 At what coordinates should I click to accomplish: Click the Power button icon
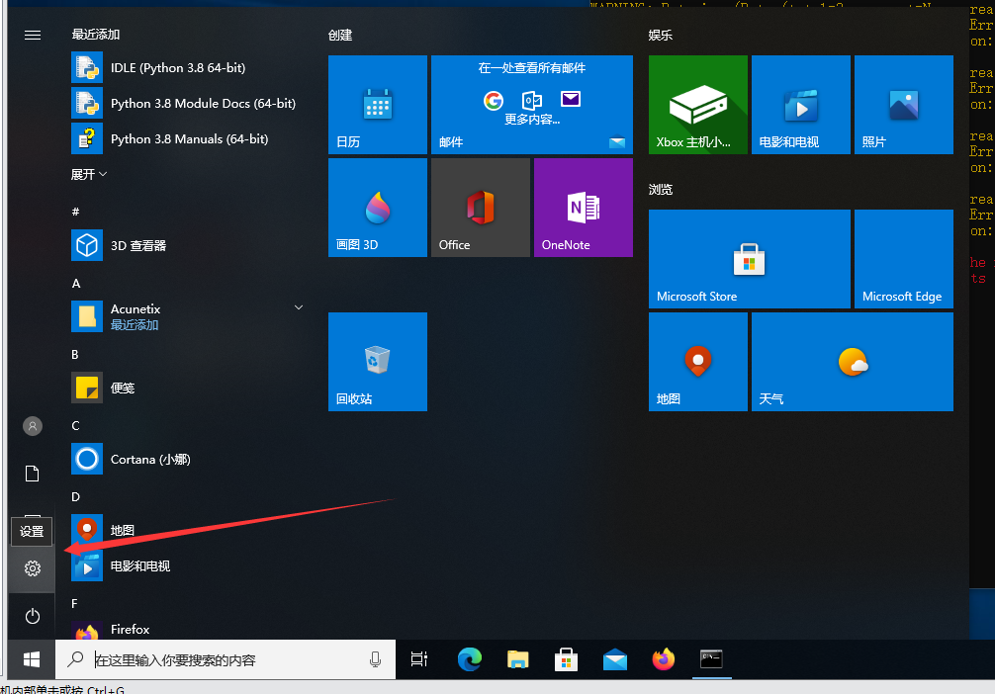pos(33,616)
